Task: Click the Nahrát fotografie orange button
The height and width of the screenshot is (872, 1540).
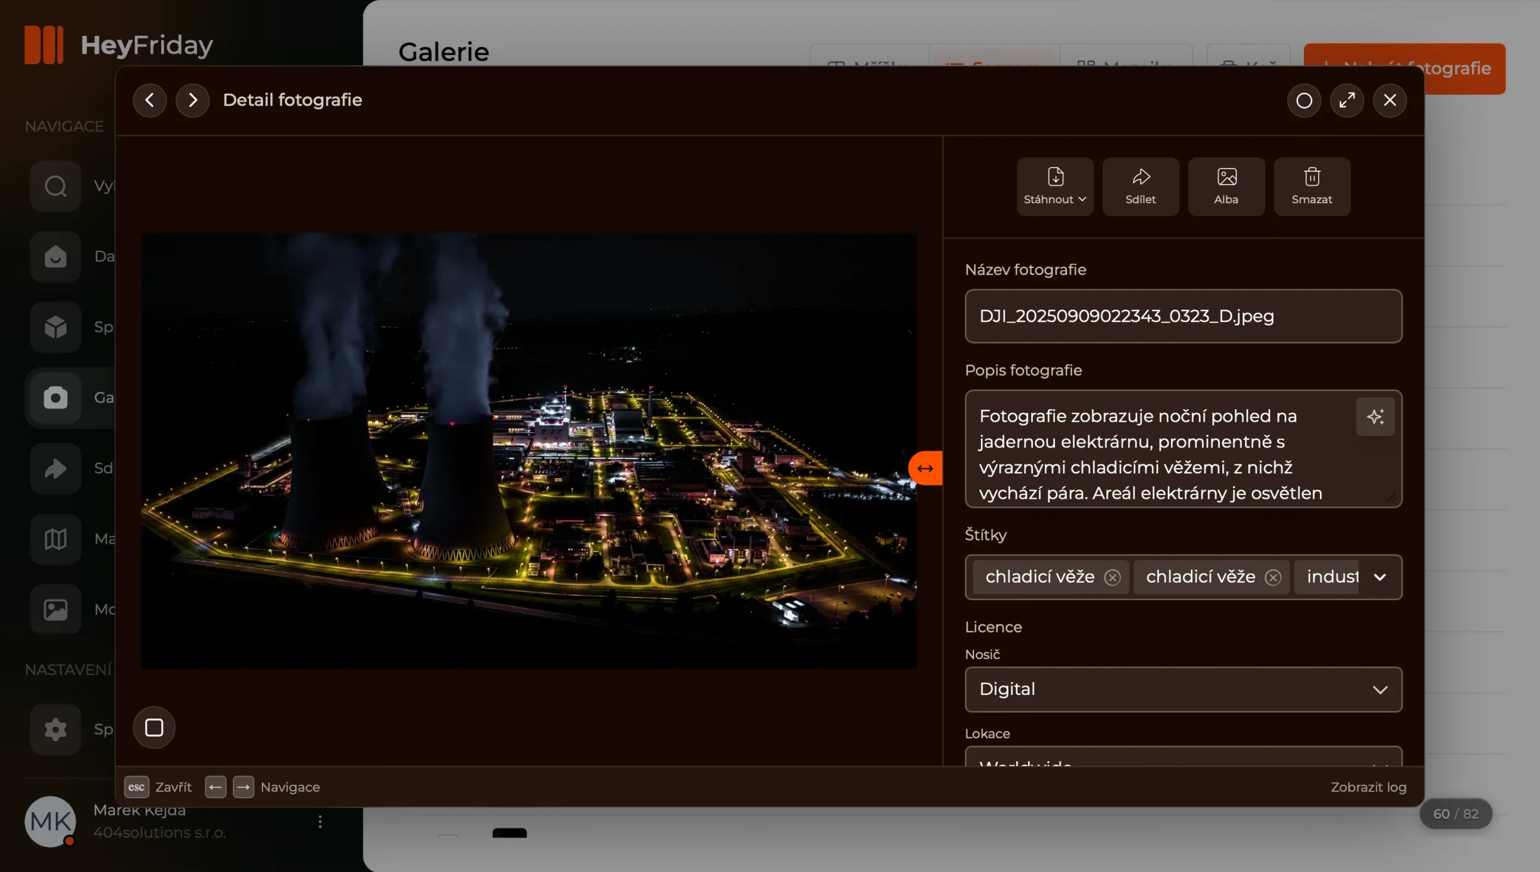Action: (x=1405, y=69)
